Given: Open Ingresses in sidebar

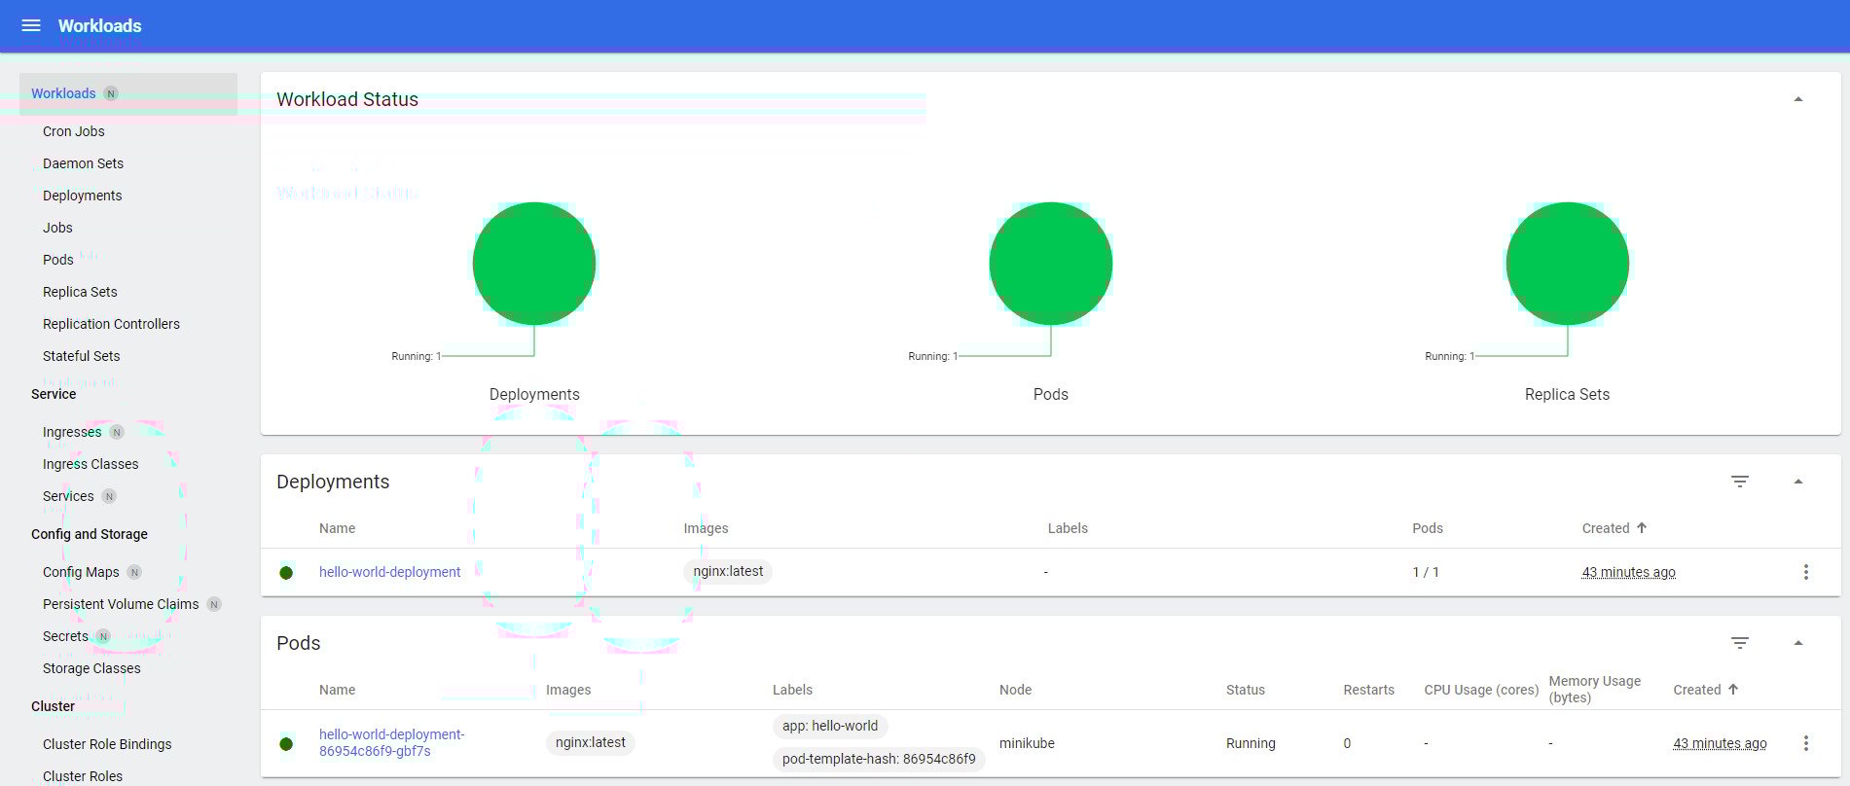Looking at the screenshot, I should (71, 432).
